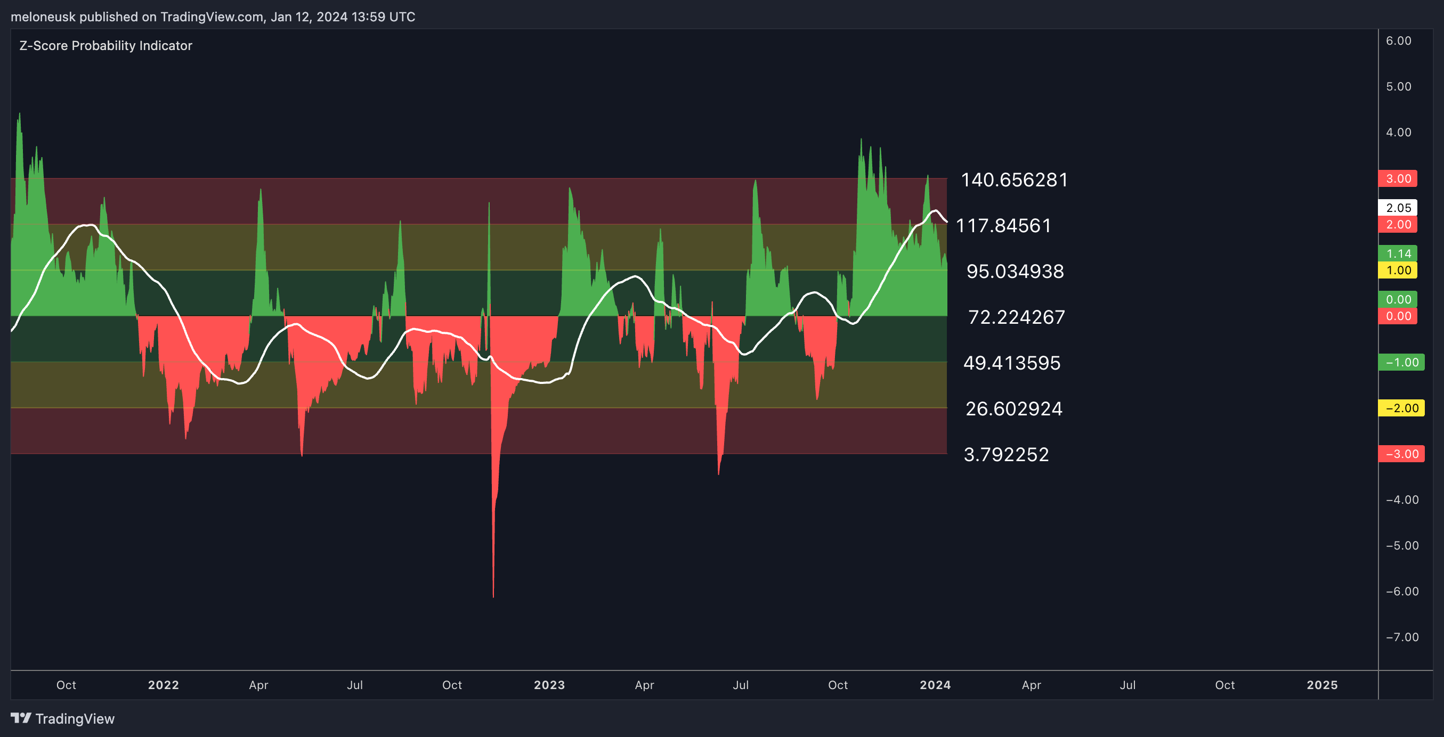Click the Apr label after 2023

point(644,685)
